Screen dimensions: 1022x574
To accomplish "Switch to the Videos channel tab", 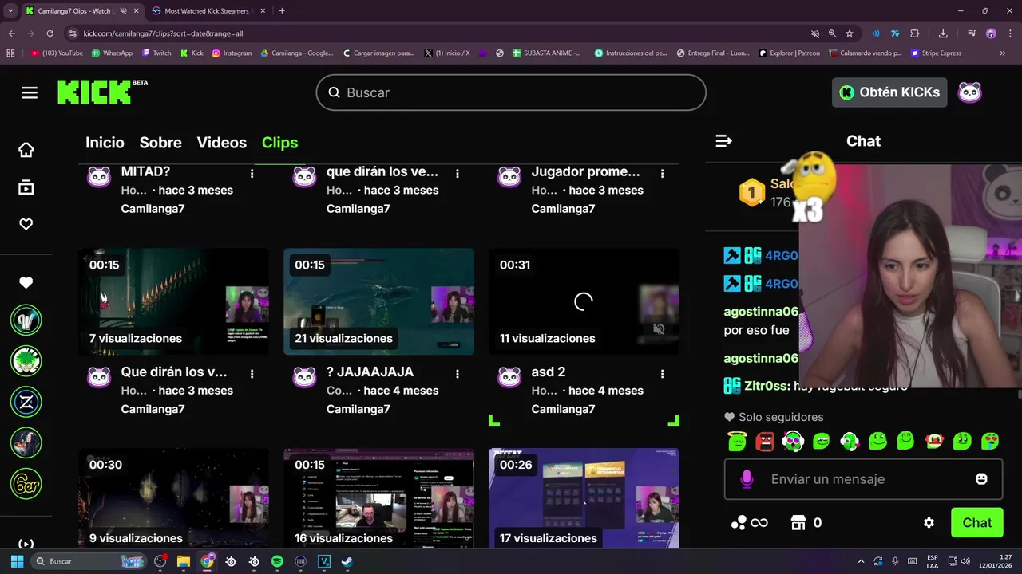I will pos(222,143).
